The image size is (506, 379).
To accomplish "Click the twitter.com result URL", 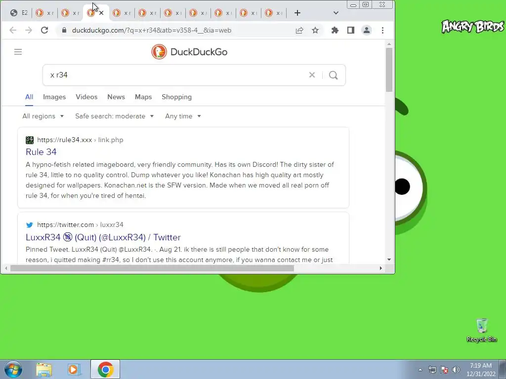I will pyautogui.click(x=80, y=225).
